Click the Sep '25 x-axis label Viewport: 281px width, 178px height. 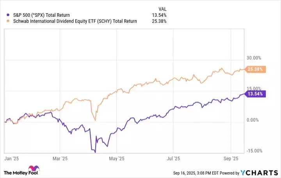click(x=232, y=159)
